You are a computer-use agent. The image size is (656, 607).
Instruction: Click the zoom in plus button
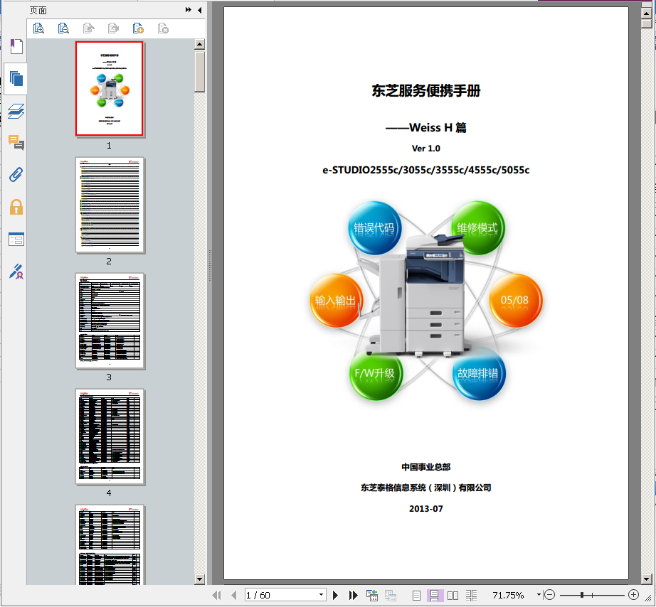tap(633, 594)
